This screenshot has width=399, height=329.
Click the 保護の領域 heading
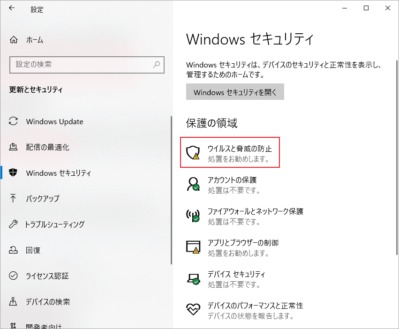pyautogui.click(x=211, y=123)
